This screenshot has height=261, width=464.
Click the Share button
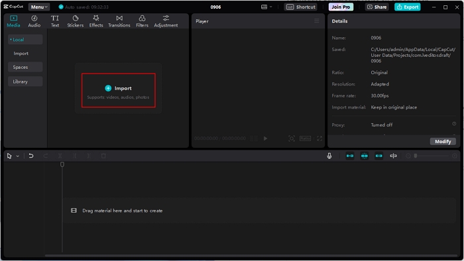pos(377,7)
